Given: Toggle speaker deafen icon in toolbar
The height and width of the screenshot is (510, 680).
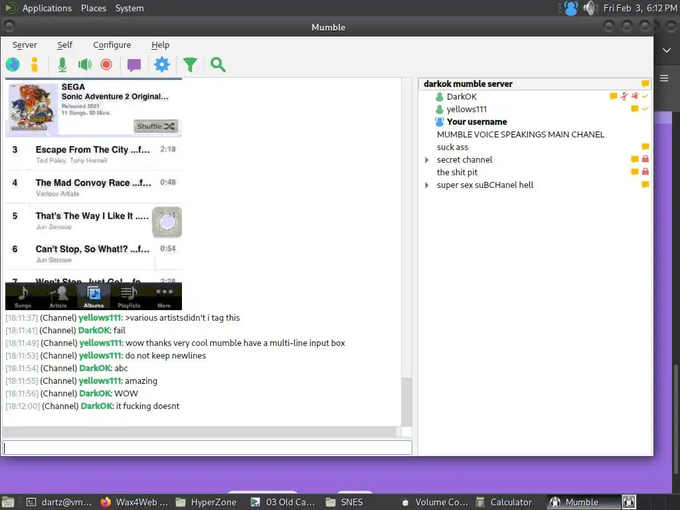Looking at the screenshot, I should click(84, 64).
